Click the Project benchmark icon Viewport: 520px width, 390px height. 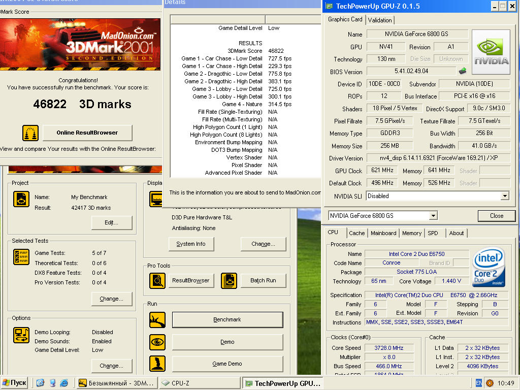pos(21,199)
